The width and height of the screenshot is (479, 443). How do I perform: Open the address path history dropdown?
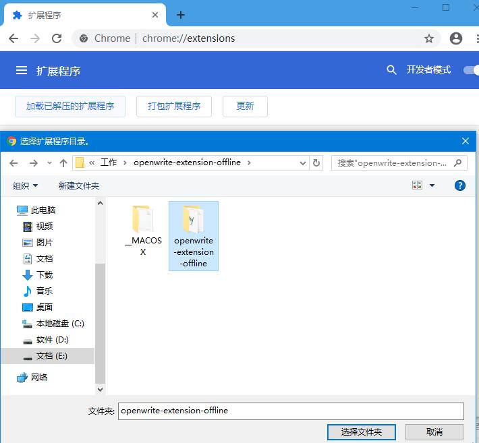[x=303, y=163]
